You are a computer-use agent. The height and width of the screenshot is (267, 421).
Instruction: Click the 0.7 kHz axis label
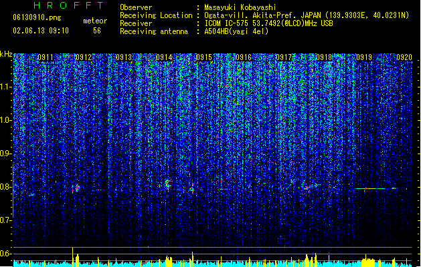6,220
